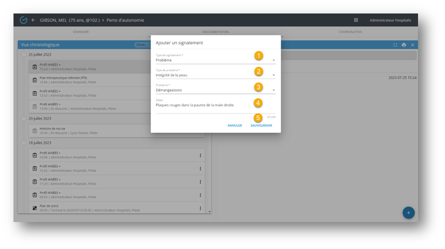Select the 18 juillet 2023 date circle
This screenshot has height=249, width=445.
24,143
